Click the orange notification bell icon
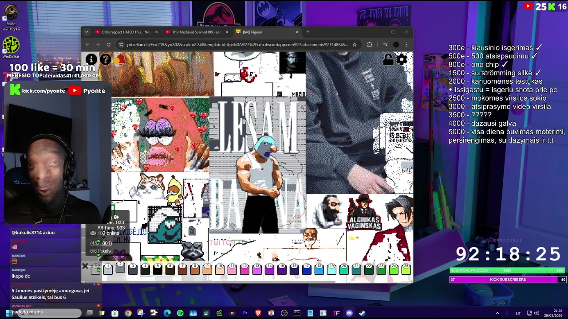The height and width of the screenshot is (319, 568). pos(119,59)
